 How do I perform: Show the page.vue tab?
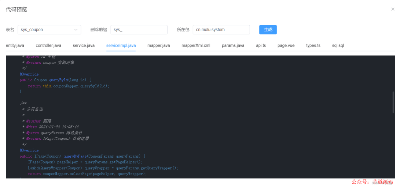[286, 46]
